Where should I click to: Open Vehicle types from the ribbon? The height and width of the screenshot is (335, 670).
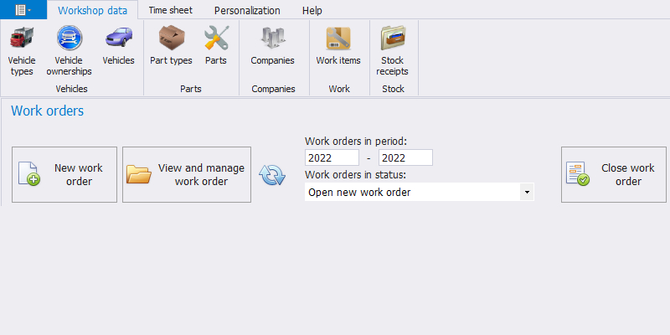[22, 39]
